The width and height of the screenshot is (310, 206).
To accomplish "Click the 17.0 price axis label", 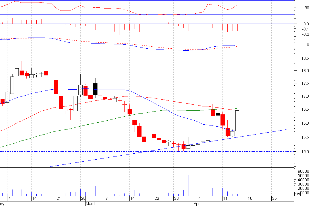I will [x=305, y=96].
